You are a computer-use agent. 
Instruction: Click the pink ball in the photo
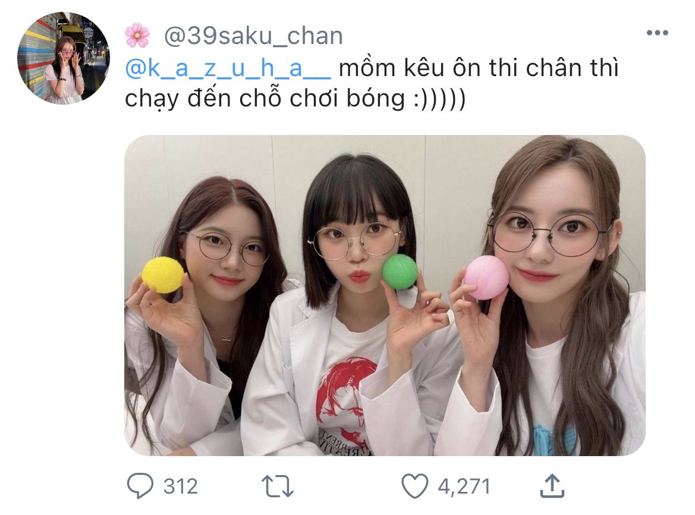(x=486, y=278)
